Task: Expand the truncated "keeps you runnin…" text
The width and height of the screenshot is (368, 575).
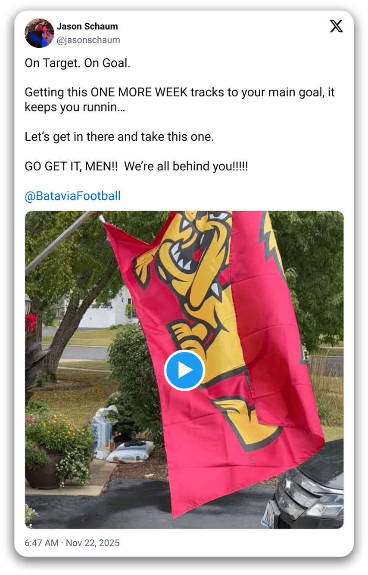Action: pyautogui.click(x=75, y=107)
